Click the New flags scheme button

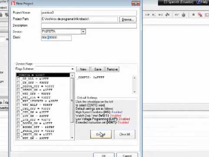tap(83, 69)
